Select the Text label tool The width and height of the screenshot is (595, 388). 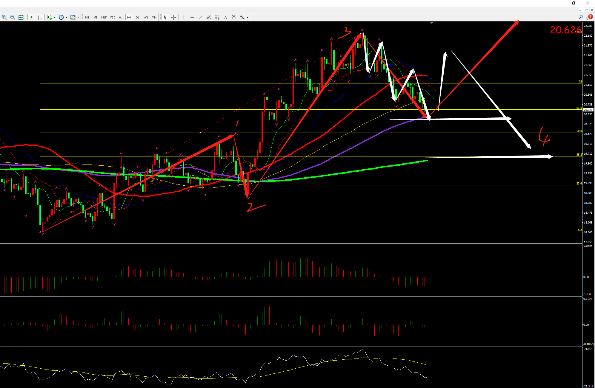[x=234, y=17]
